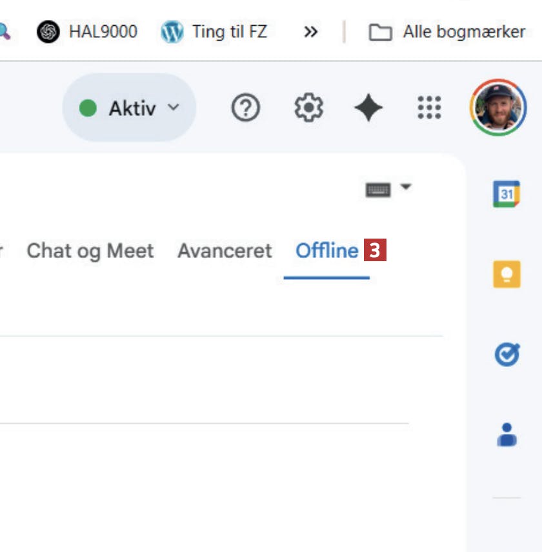This screenshot has width=542, height=552.
Task: Click the WordPress icon bookmark
Action: point(172,32)
